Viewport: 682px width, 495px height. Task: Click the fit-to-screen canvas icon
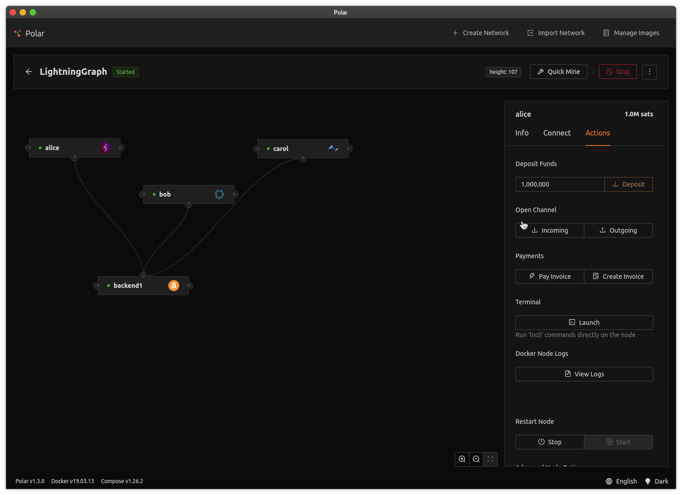click(490, 459)
